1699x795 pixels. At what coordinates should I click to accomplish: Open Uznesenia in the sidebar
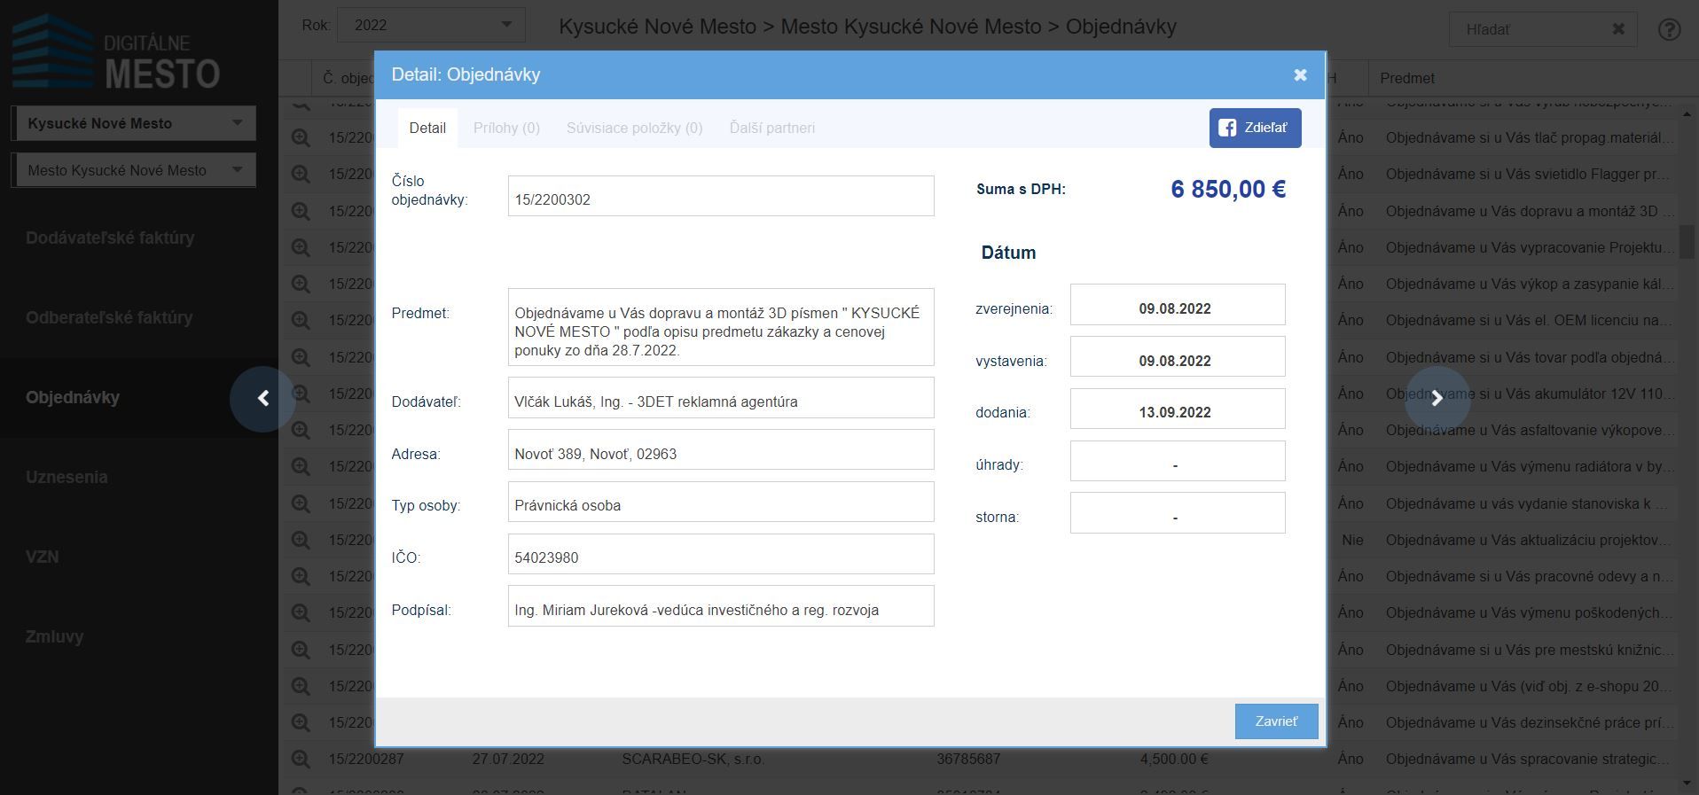(67, 477)
